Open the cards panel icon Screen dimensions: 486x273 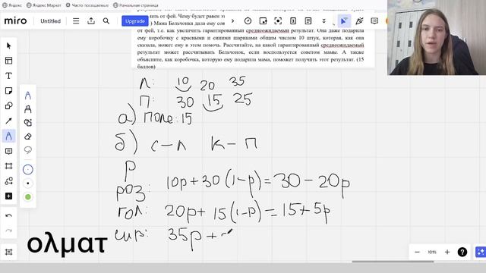(x=293, y=21)
